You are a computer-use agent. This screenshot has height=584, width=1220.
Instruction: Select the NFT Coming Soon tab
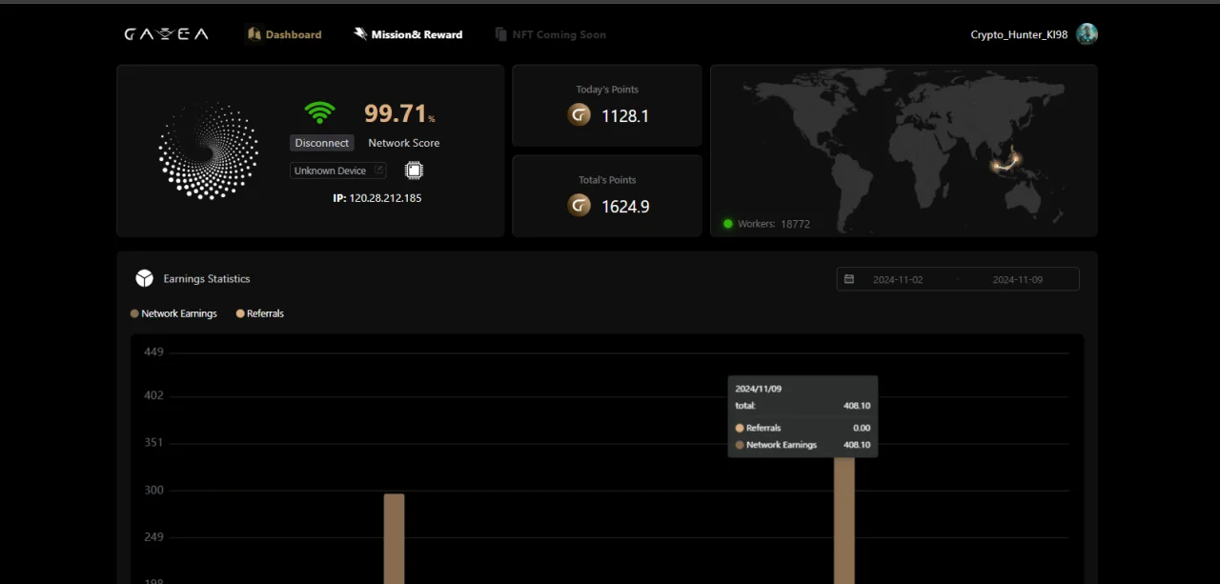click(550, 34)
